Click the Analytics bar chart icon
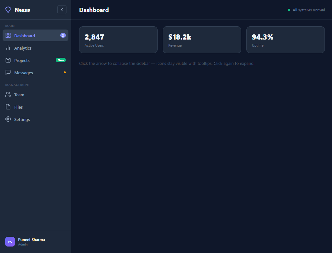The height and width of the screenshot is (253, 332). pos(8,48)
